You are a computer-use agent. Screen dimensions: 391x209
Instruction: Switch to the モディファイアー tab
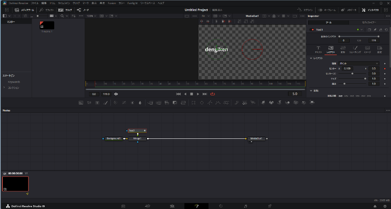coord(369,22)
